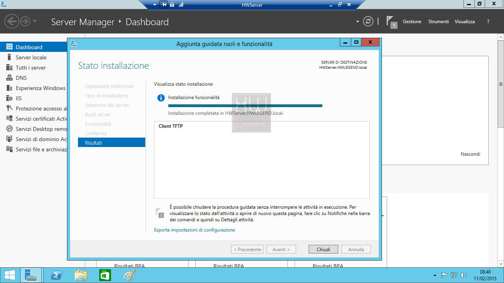Click the installation progress bar
The height and width of the screenshot is (283, 504).
pyautogui.click(x=245, y=105)
